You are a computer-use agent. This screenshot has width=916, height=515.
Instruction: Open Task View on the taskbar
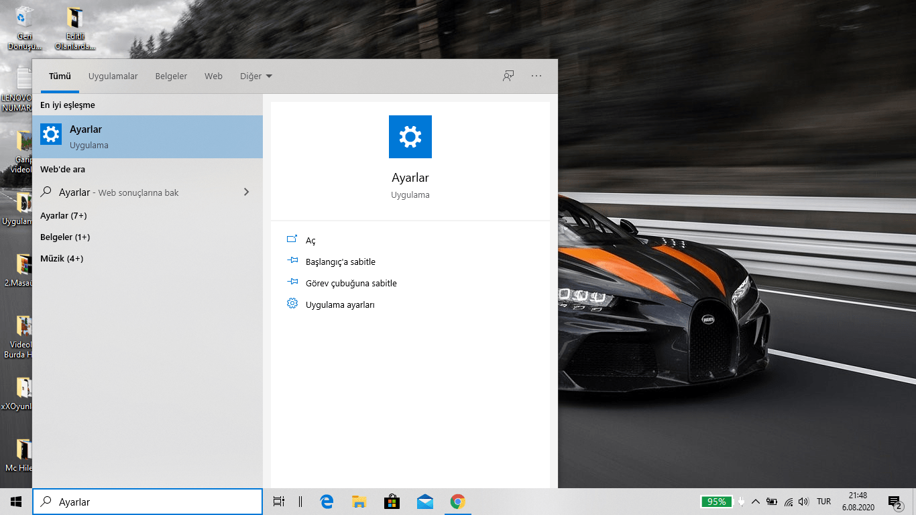coord(279,502)
